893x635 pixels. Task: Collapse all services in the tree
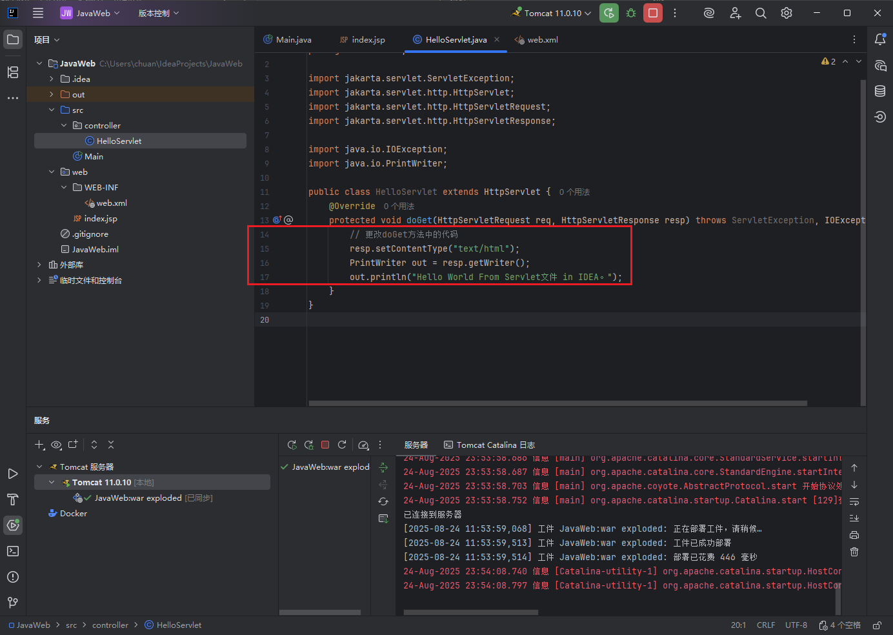point(111,445)
